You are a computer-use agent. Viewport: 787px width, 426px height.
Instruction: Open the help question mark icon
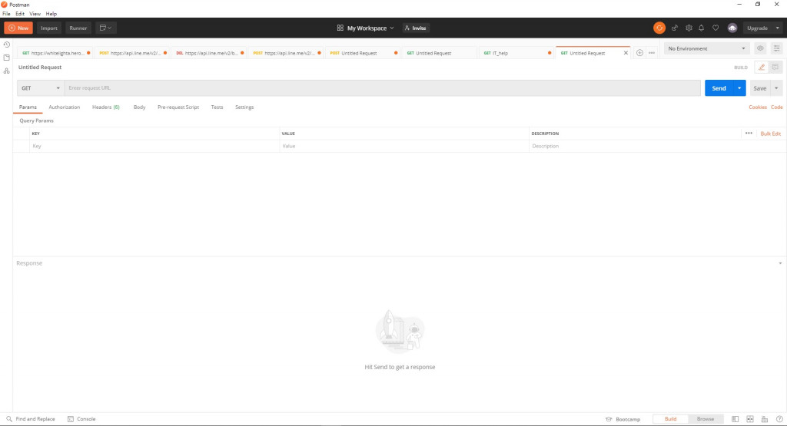779,419
